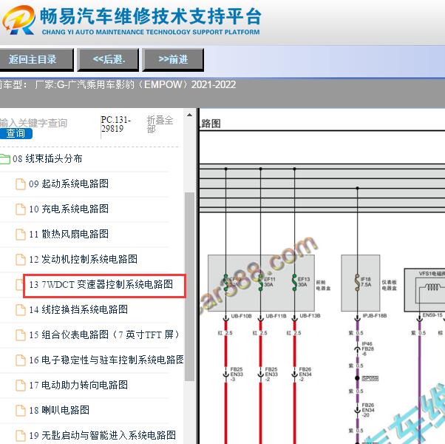Click document icon beside 15 组合仪表电路图
The width and height of the screenshot is (445, 444).
[21, 335]
